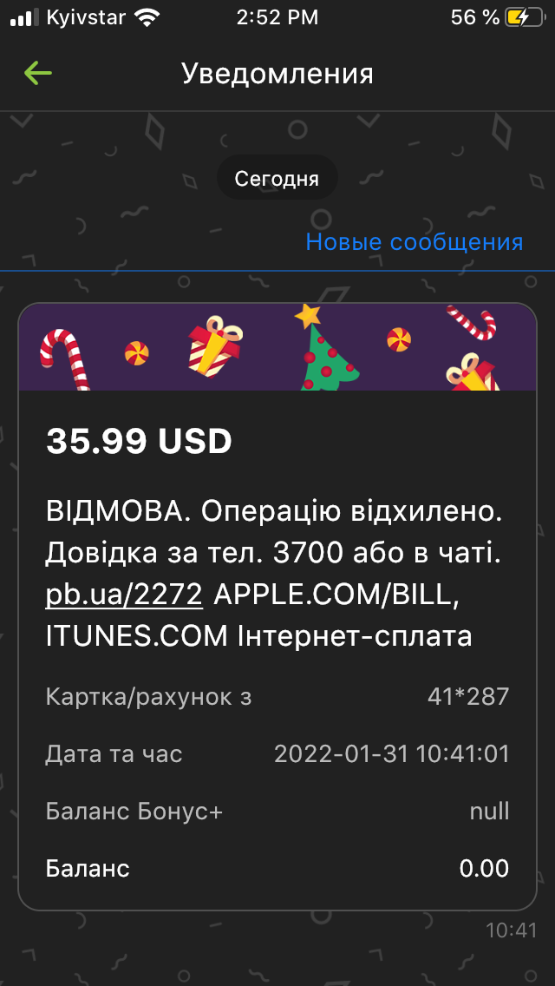Tap the Уведомления header title

point(277,74)
